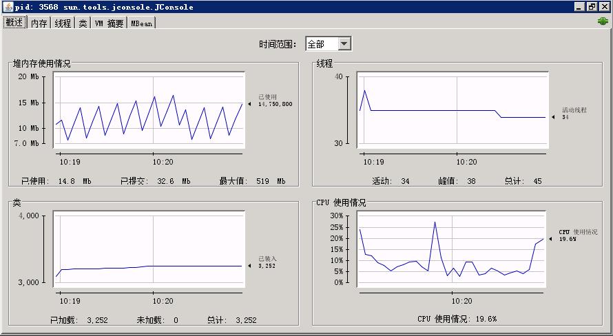Click the CPU usage chart
The image size is (613, 336).
pyautogui.click(x=452, y=249)
